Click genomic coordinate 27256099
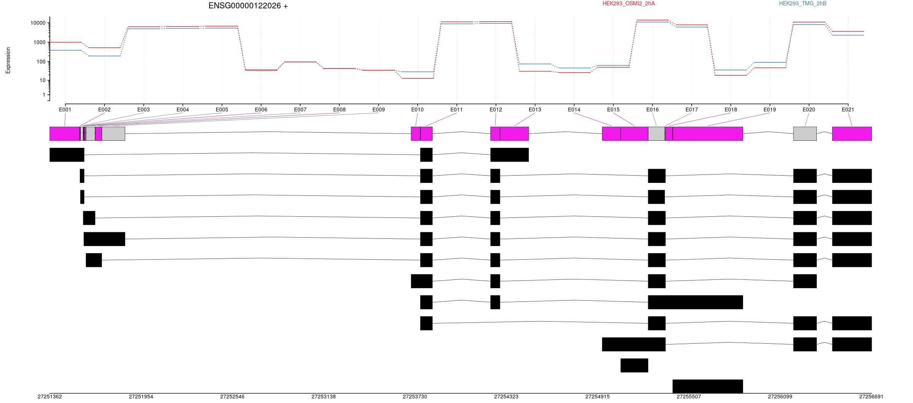The width and height of the screenshot is (913, 403). point(780,397)
